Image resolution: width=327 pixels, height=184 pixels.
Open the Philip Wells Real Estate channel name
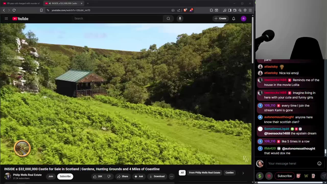[27, 175]
